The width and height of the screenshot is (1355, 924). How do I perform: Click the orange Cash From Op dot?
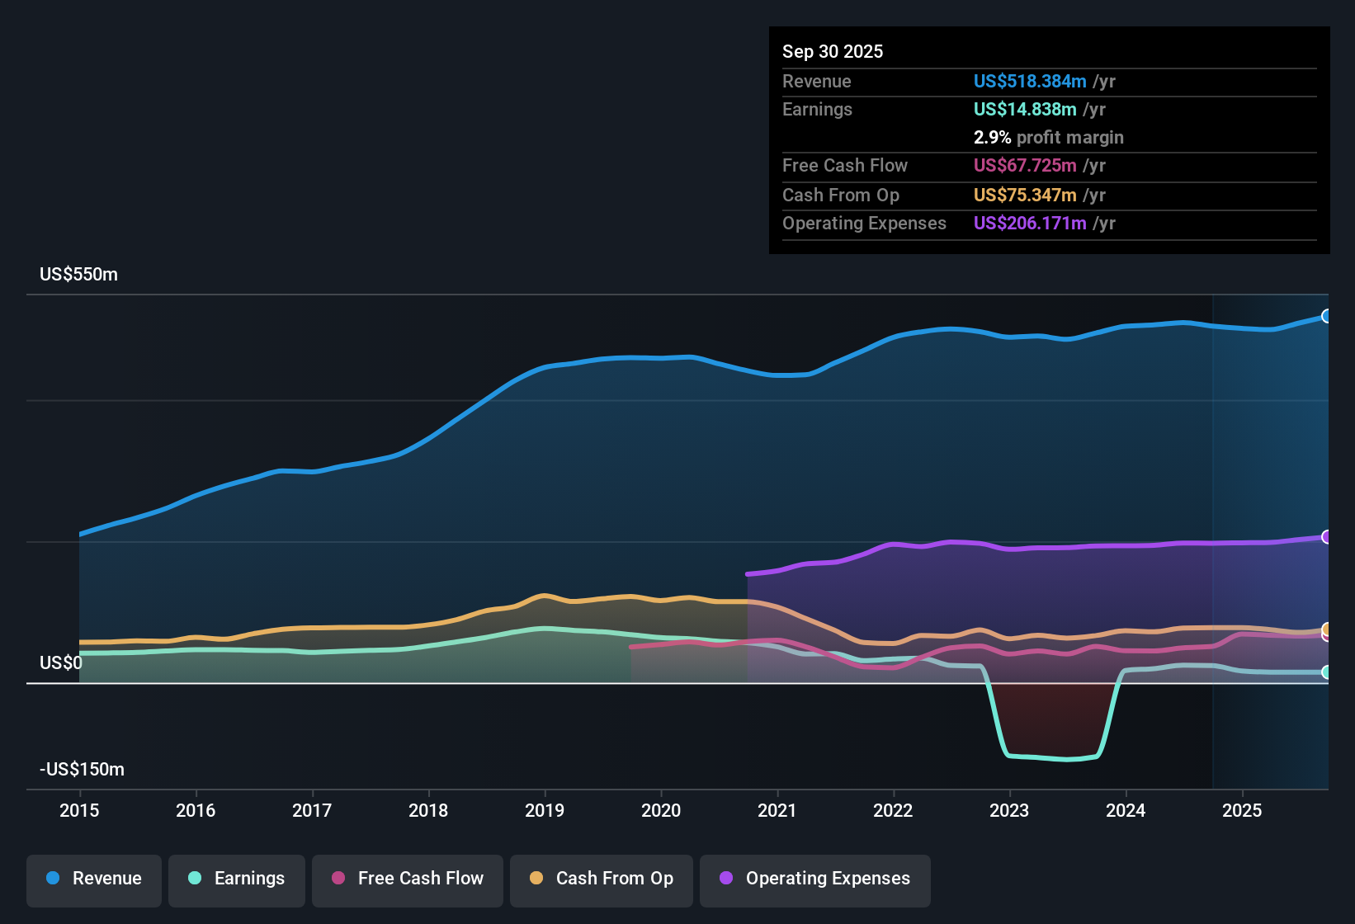pyautogui.click(x=536, y=879)
